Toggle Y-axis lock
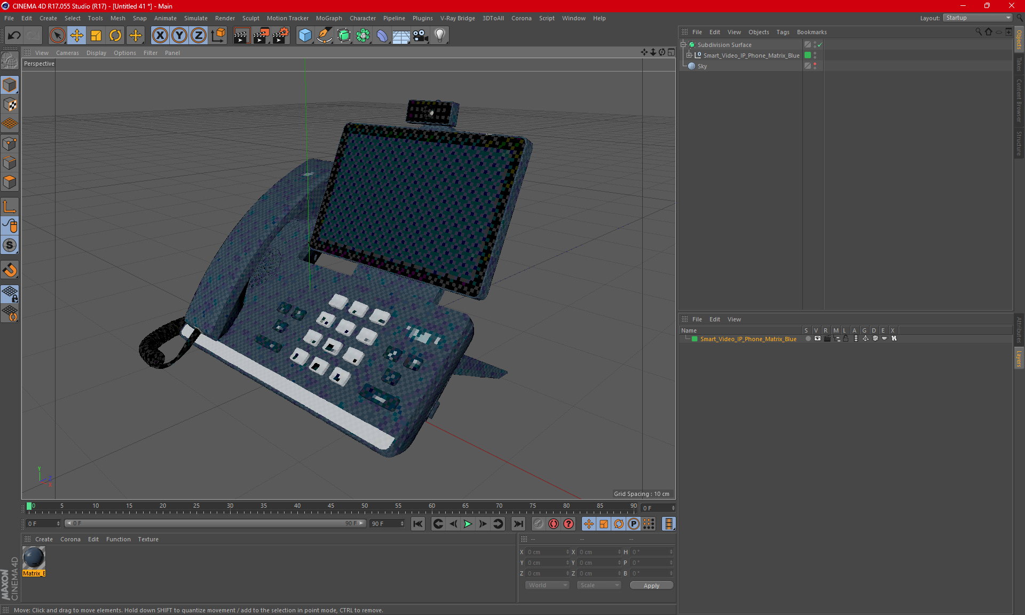The image size is (1025, 615). point(179,36)
